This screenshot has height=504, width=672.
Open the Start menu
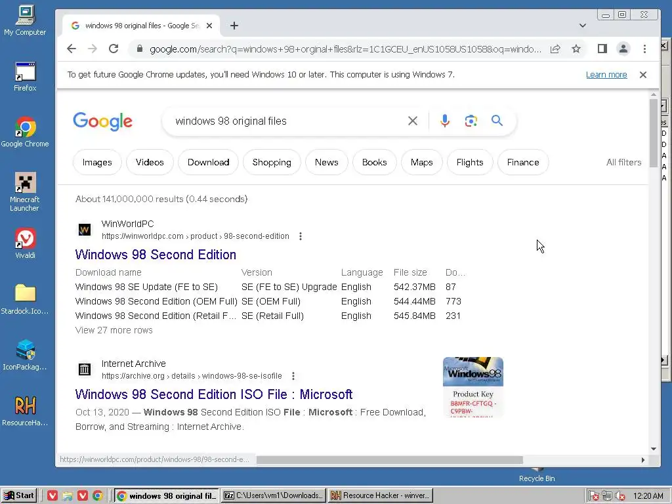tap(19, 495)
